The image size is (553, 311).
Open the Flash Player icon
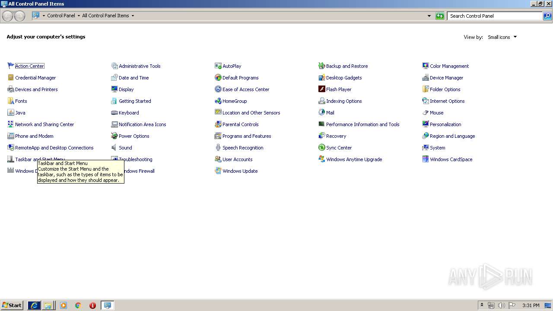pyautogui.click(x=322, y=89)
